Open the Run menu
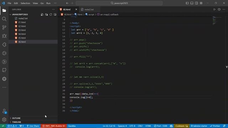The height and width of the screenshot is (128, 228). click(x=48, y=3)
